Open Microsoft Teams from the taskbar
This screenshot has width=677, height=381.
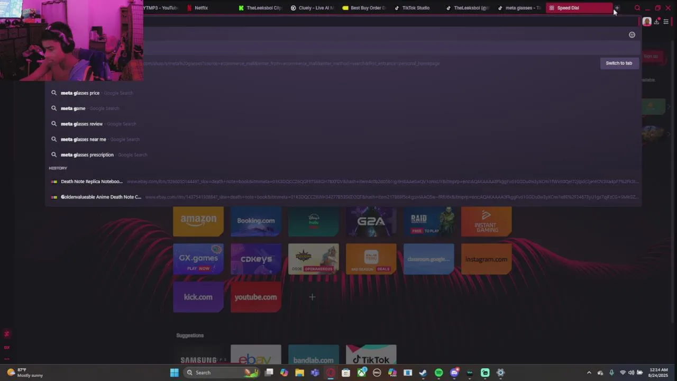(315, 373)
